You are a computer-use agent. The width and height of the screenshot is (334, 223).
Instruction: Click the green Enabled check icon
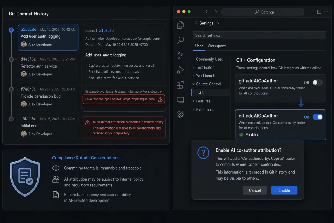(241, 135)
